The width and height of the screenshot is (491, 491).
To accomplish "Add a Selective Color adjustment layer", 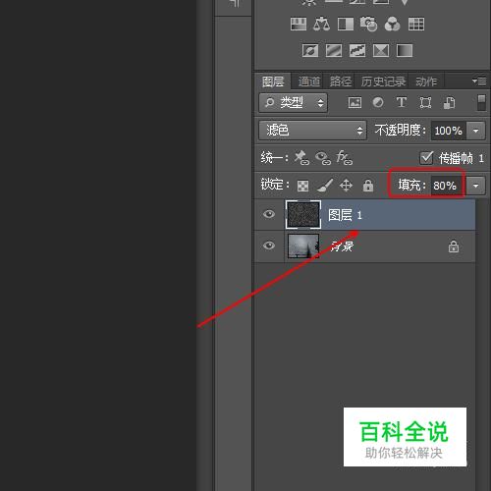I will pos(381,51).
